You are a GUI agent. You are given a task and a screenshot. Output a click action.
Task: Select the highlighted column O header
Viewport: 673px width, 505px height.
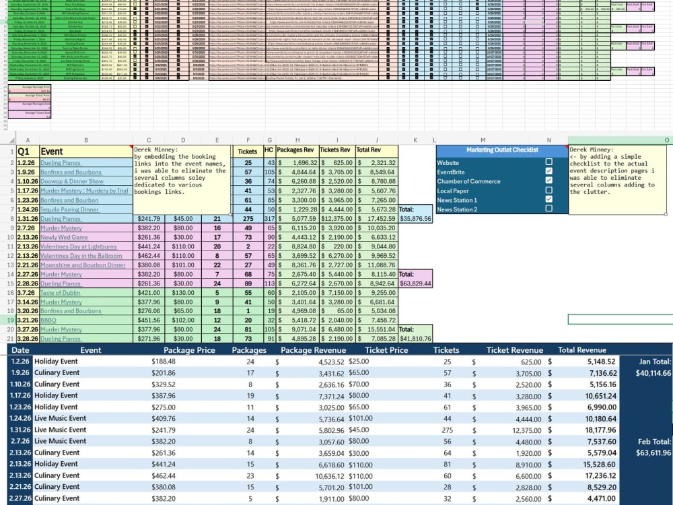pyautogui.click(x=621, y=140)
